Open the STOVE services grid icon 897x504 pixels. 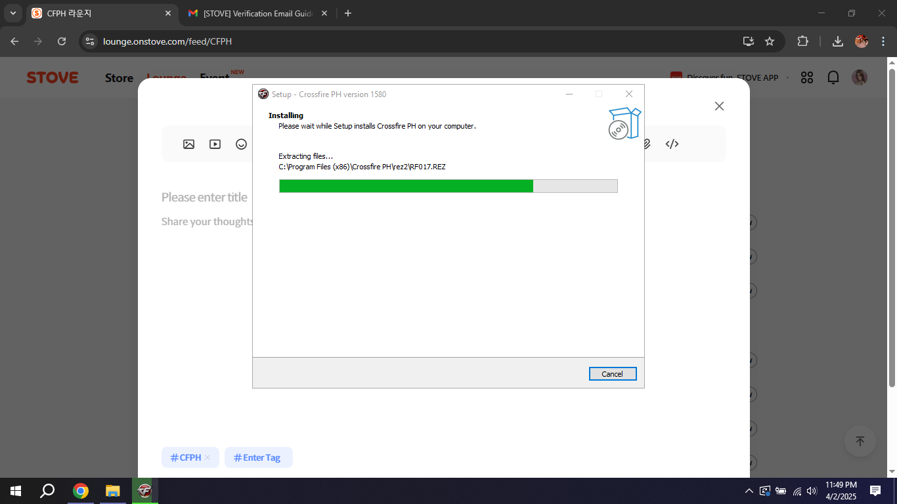[807, 77]
